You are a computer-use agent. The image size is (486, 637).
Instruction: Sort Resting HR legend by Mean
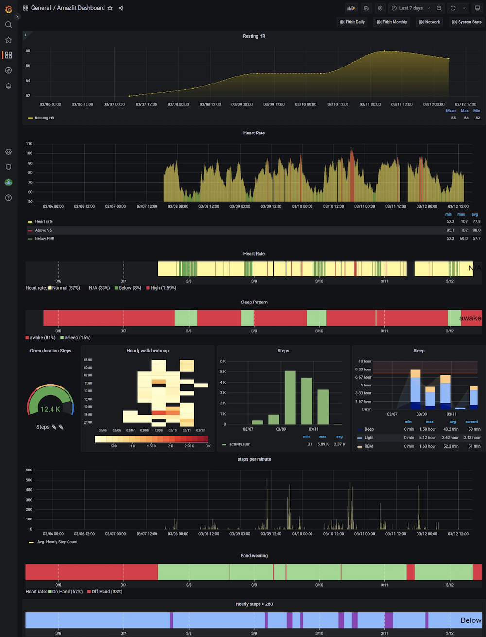(x=451, y=111)
